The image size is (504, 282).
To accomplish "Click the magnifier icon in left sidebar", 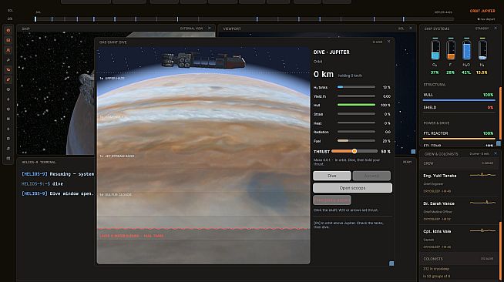I will (x=8, y=60).
